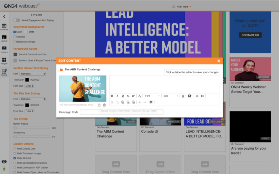Collapse the sidebar with back arrow
The image size is (279, 174).
pyautogui.click(x=4, y=16)
